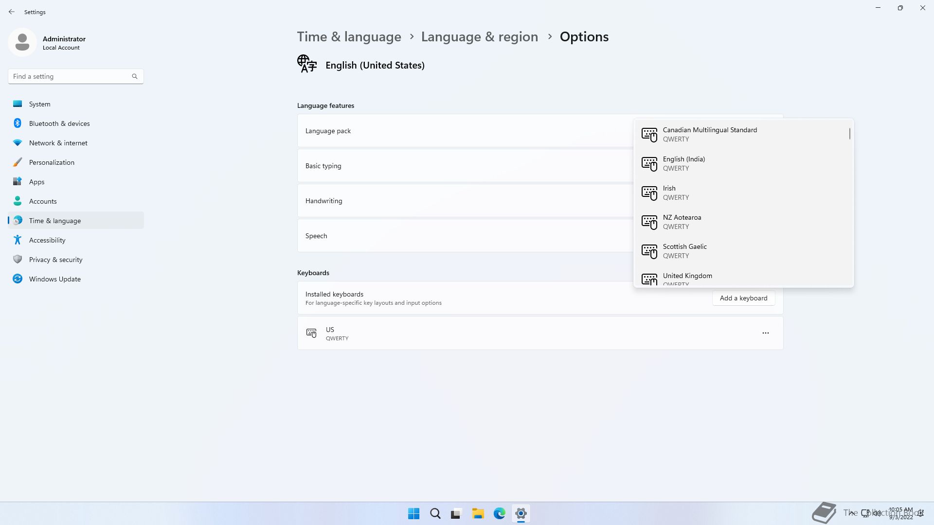Click the magnifier in search box
Viewport: 934px width, 525px height.
(x=135, y=76)
